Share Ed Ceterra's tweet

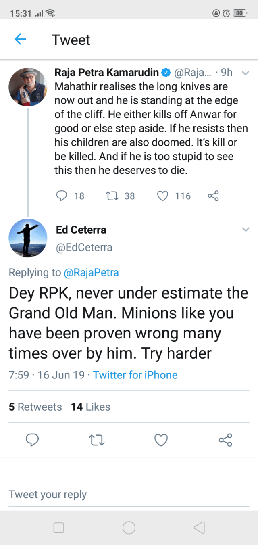pyautogui.click(x=225, y=440)
